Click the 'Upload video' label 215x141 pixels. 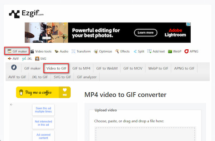pyautogui.click(x=106, y=110)
